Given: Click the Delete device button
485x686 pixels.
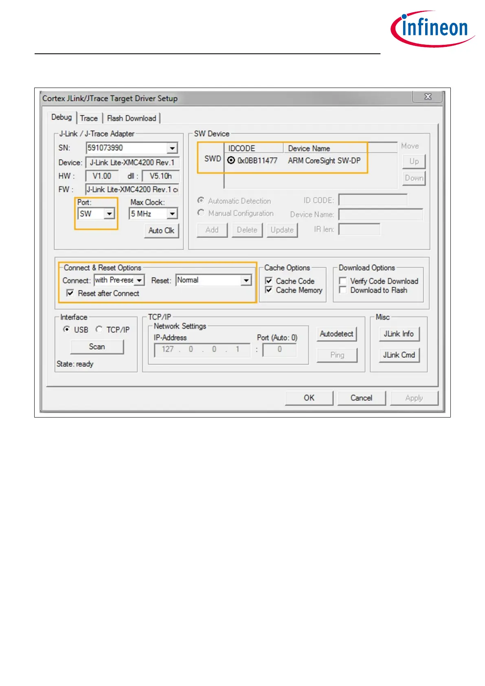Looking at the screenshot, I should (247, 230).
